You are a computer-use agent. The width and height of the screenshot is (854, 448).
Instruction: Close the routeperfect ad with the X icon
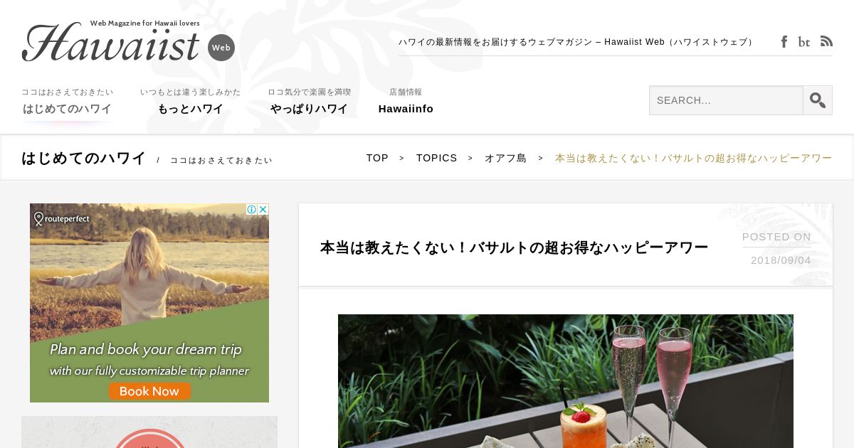263,209
